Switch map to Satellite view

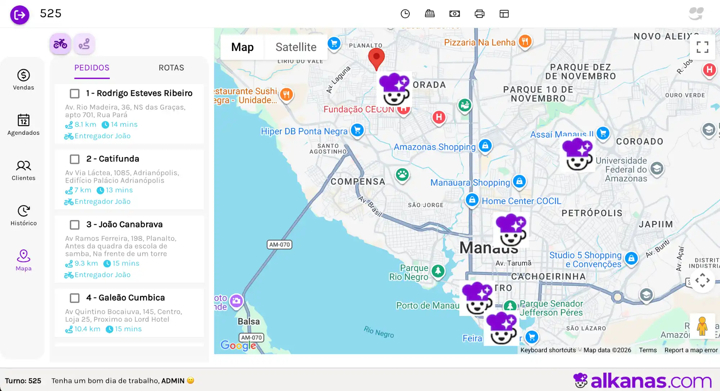coord(296,47)
